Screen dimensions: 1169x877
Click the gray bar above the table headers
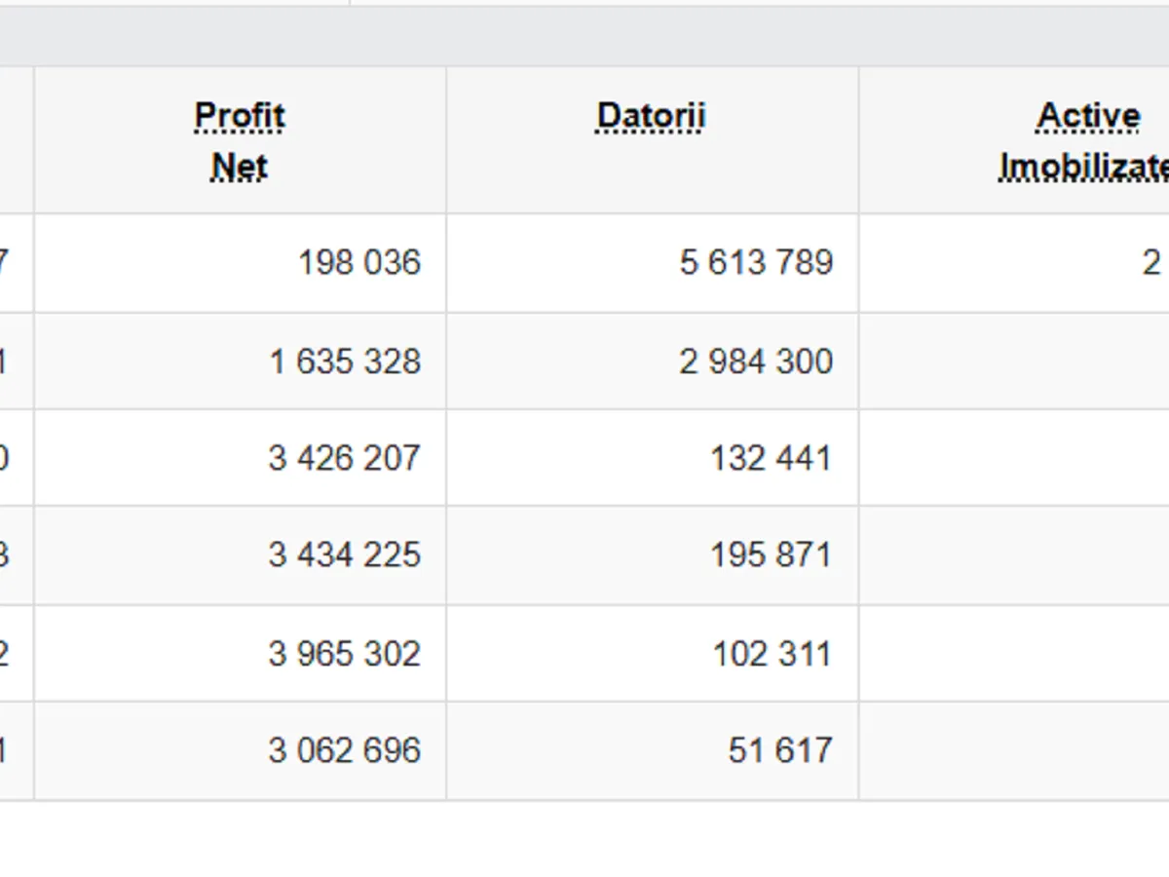[x=584, y=36]
